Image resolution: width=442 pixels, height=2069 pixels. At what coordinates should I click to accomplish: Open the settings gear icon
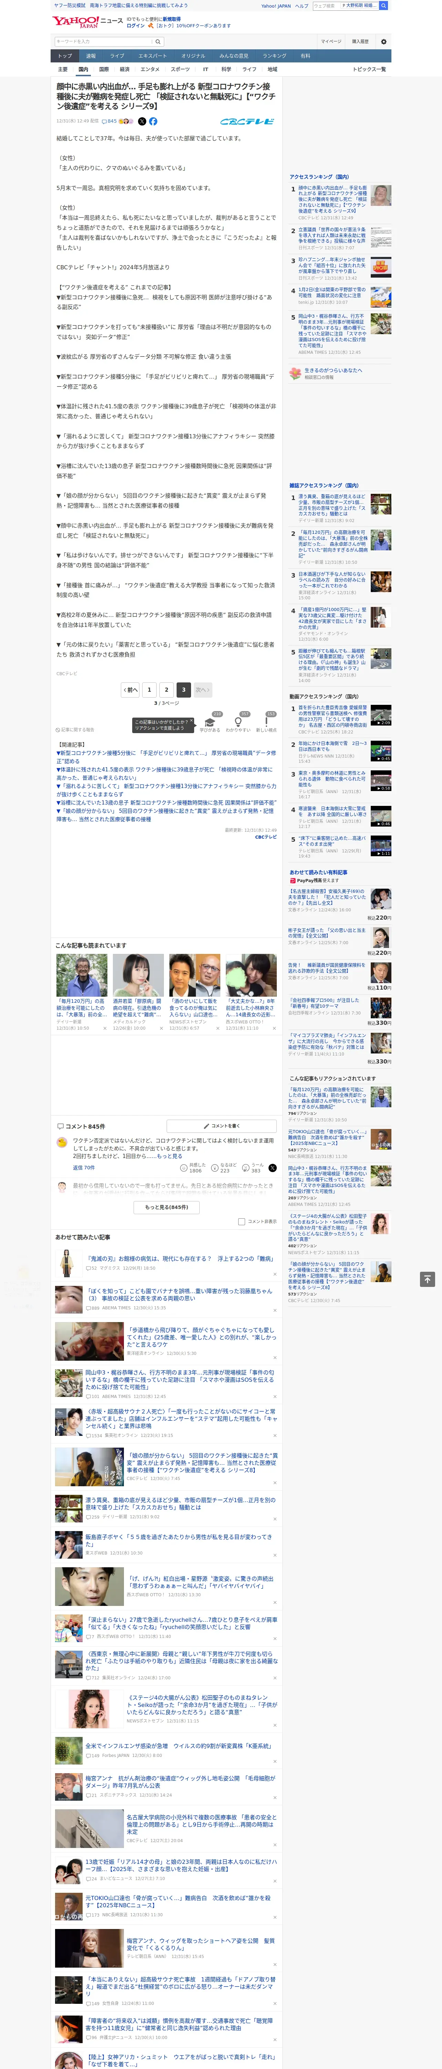tap(383, 42)
